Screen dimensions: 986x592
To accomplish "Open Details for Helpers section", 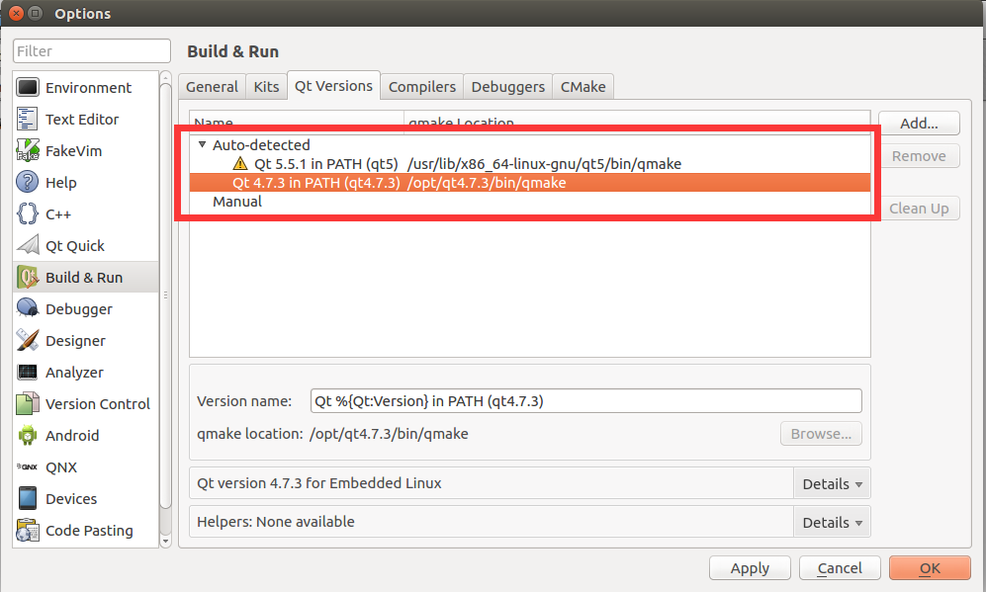I will (x=831, y=522).
